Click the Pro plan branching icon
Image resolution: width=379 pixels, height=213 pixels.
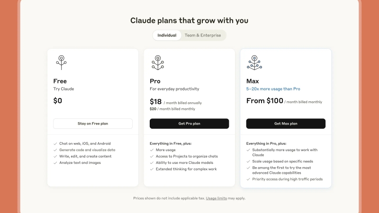click(x=157, y=63)
